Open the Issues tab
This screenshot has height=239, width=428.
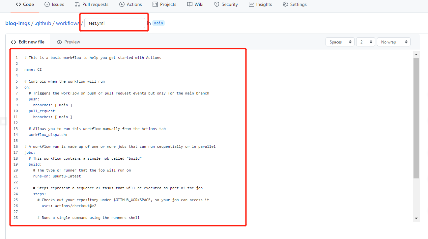(x=54, y=5)
